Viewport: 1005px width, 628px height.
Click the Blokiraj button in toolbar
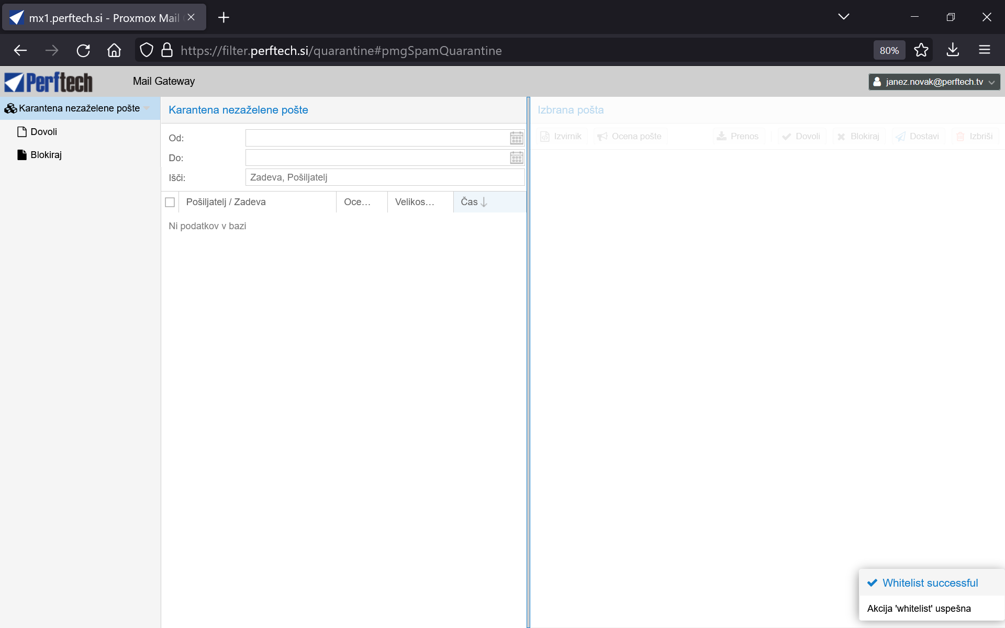[858, 137]
